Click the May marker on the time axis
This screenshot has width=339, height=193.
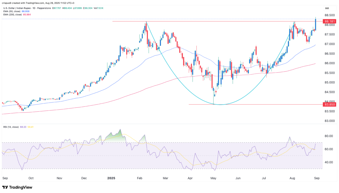213,177
